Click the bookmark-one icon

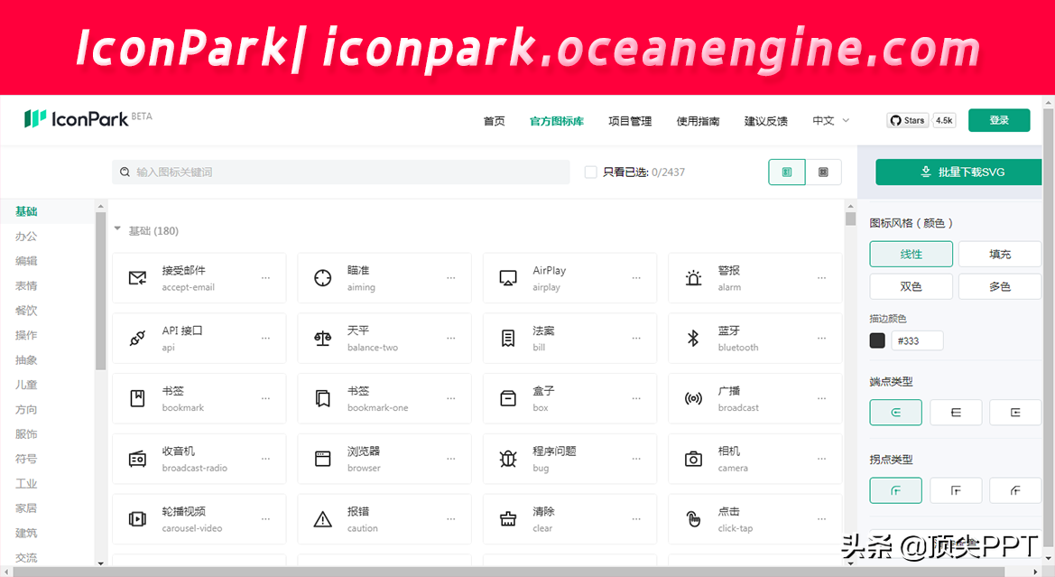(323, 398)
